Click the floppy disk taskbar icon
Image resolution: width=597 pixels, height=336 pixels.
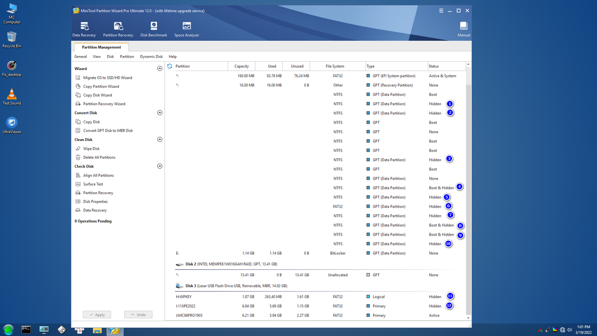(x=62, y=330)
